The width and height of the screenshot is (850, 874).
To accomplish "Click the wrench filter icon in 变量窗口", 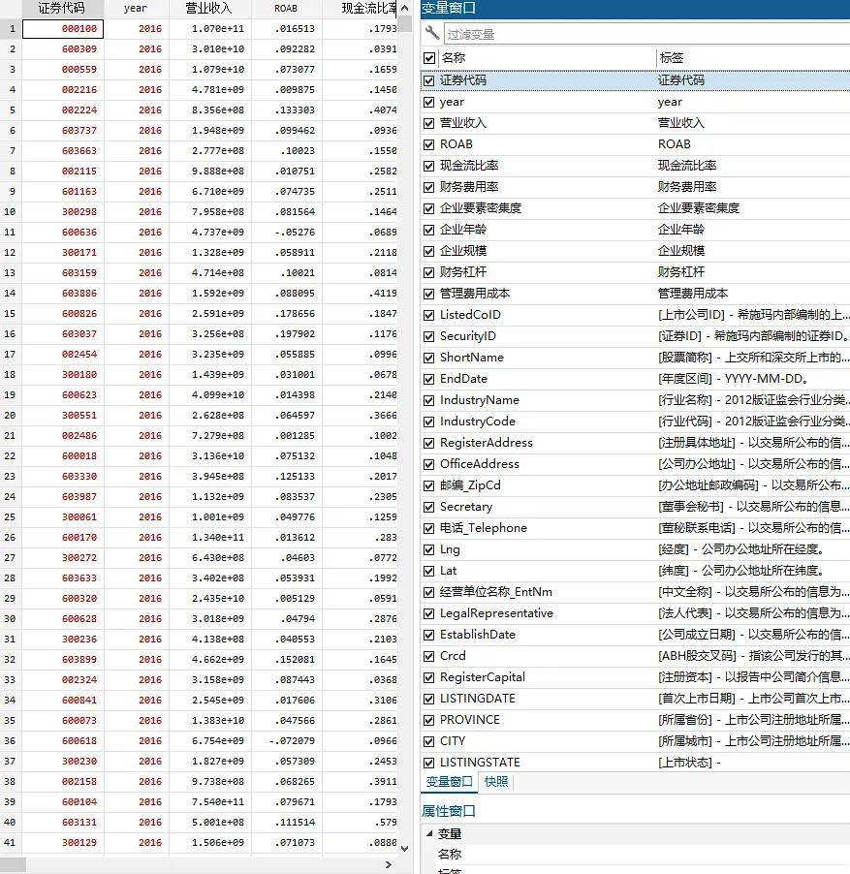I will (429, 32).
